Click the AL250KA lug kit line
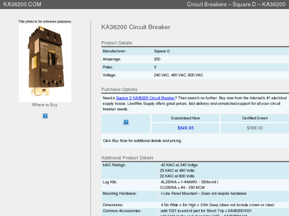The height and width of the screenshot is (216, 289). (190, 182)
